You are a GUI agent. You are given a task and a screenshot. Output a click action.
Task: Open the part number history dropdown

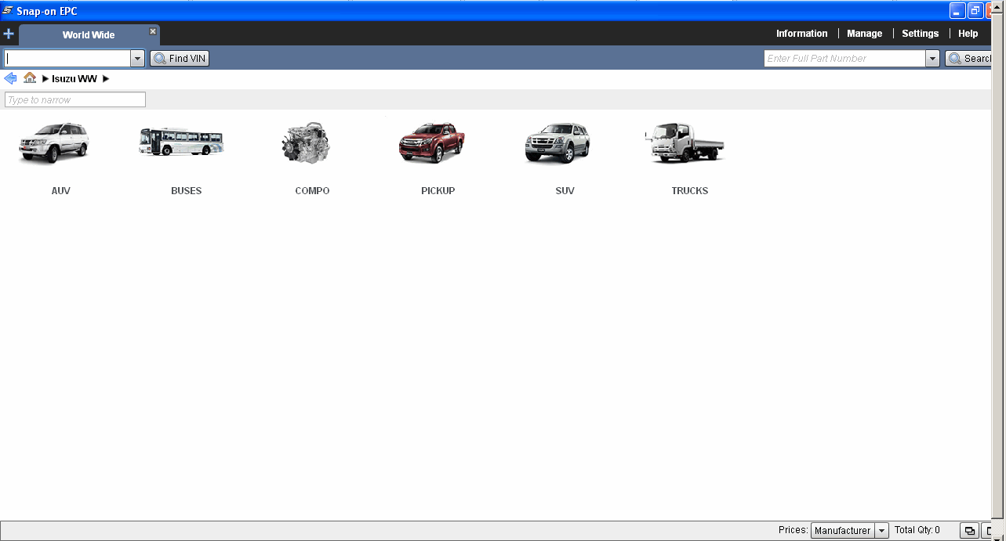pyautogui.click(x=932, y=59)
